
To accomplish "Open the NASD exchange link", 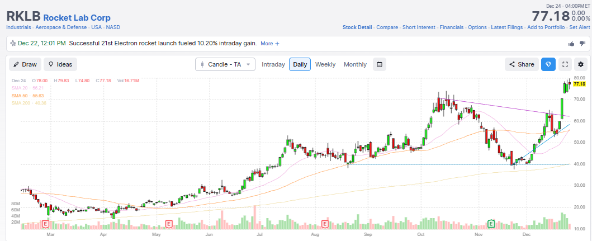I will 113,27.
